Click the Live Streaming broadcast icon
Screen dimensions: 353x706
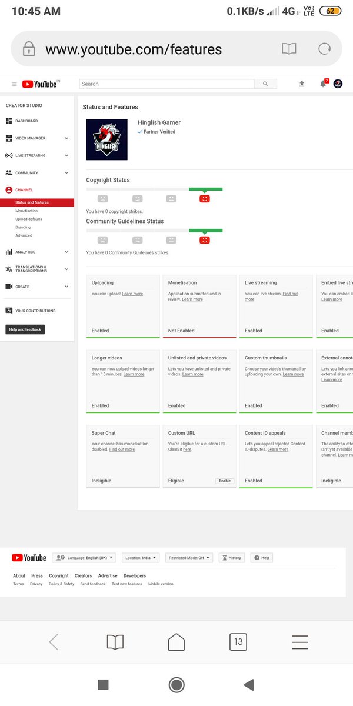point(9,155)
